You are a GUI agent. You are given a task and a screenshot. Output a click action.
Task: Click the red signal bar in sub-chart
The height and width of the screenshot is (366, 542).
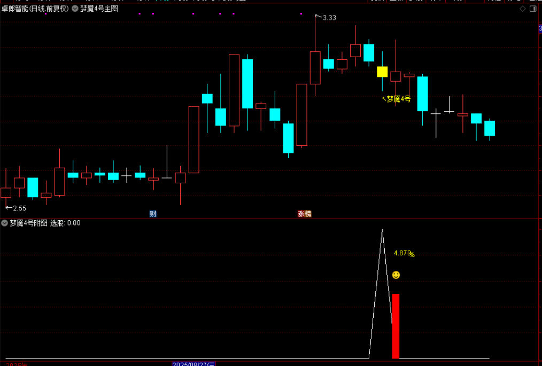(x=396, y=326)
